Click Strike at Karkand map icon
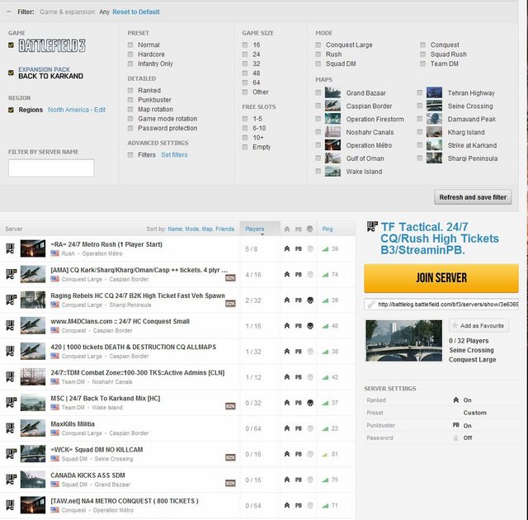The image size is (528, 520). 435,145
